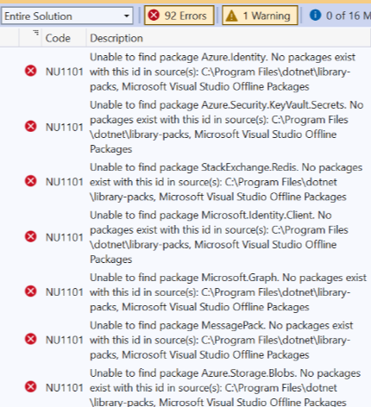Click error icon in Azure.Security.KeyVault.Secrets row
The image size is (371, 407).
[31, 126]
